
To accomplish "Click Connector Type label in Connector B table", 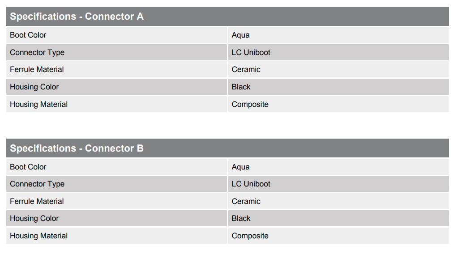I will pos(37,184).
